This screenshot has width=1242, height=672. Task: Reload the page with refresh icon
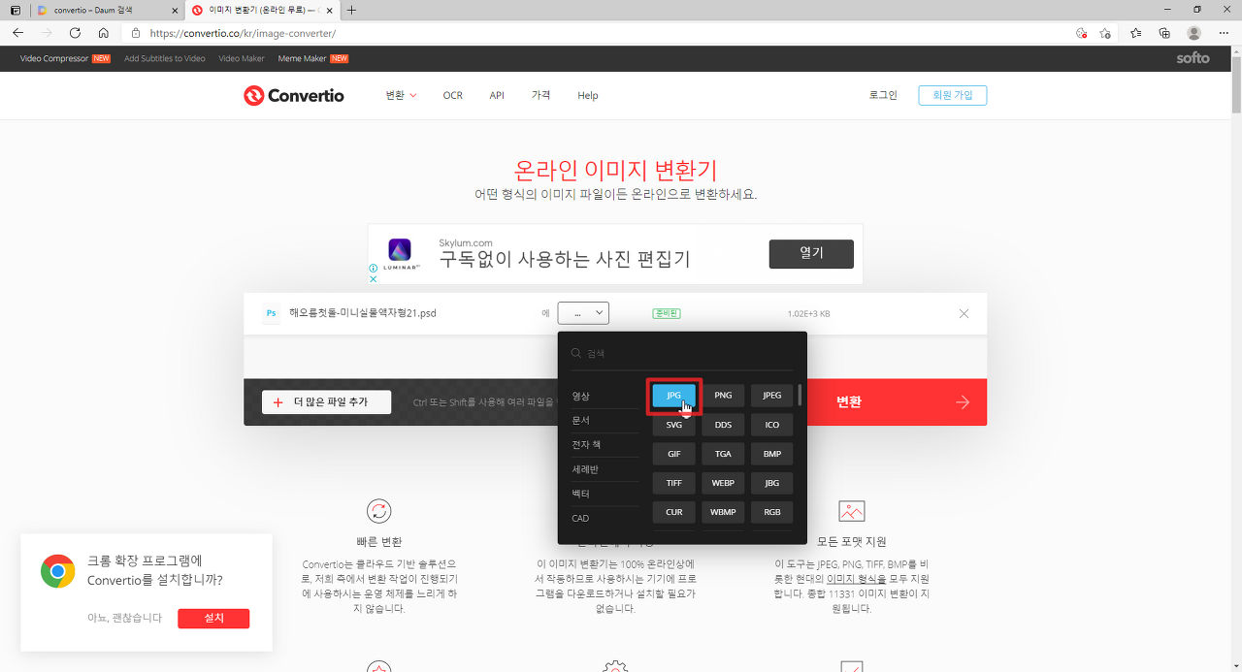coord(75,33)
